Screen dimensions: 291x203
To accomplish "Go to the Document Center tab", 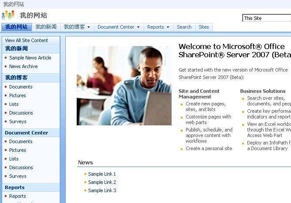I will [x=116, y=27].
